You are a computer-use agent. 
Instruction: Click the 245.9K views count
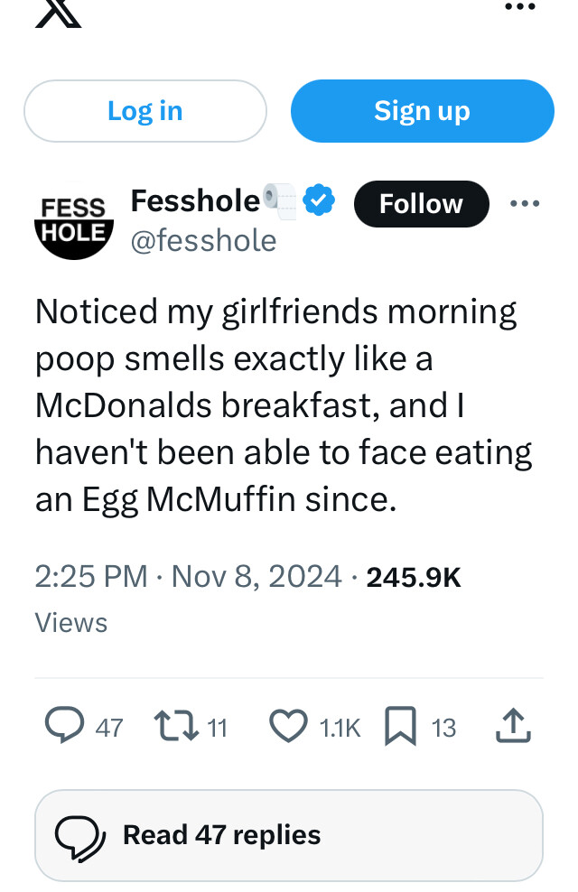point(414,577)
